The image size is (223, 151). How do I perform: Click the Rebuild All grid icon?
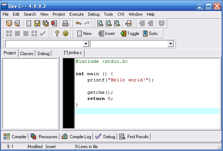coord(34,34)
